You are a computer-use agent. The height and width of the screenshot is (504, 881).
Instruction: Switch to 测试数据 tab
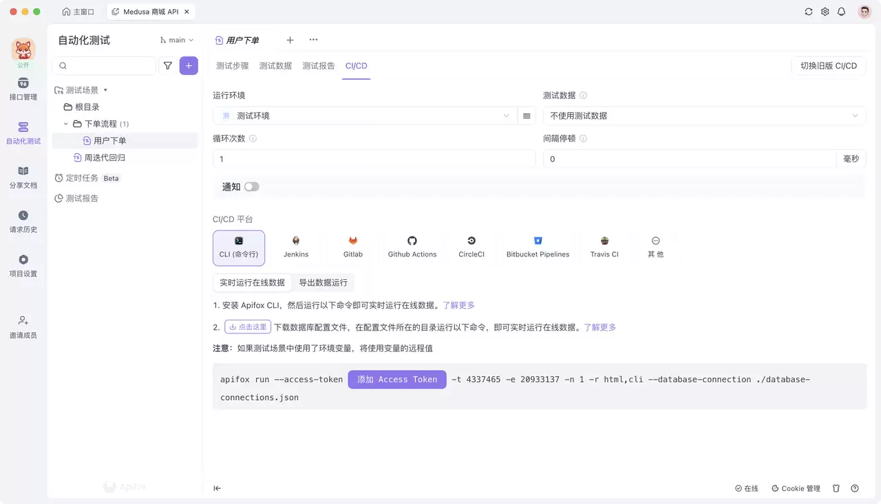275,66
